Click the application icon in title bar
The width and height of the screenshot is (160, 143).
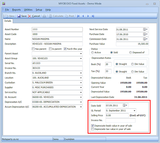point(4,3)
